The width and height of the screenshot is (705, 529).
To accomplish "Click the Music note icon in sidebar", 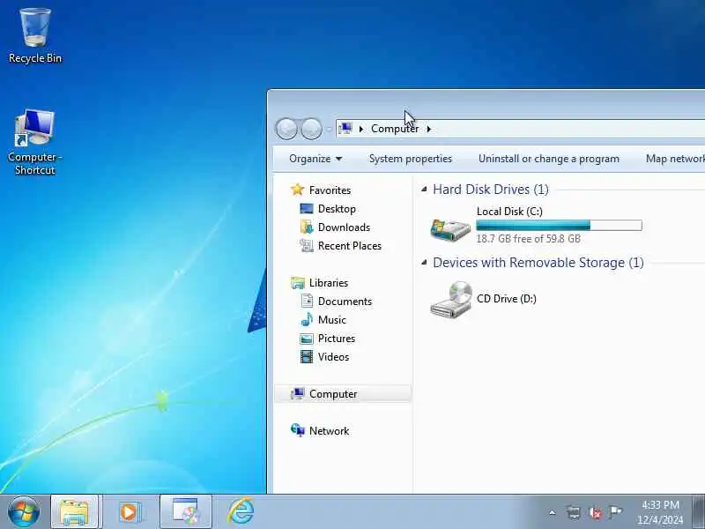I will 307,319.
